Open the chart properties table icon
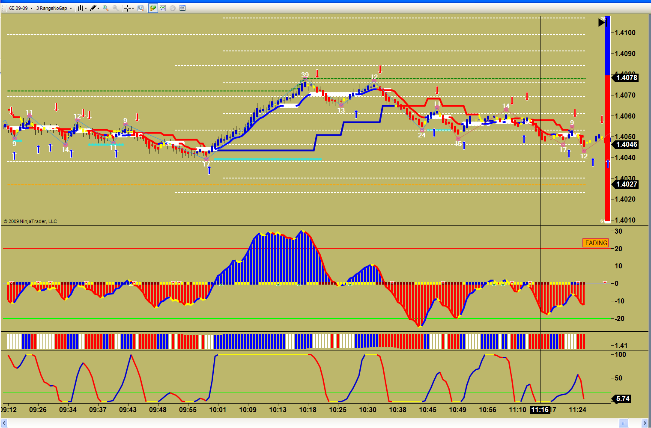Image resolution: width=651 pixels, height=428 pixels. tap(182, 8)
